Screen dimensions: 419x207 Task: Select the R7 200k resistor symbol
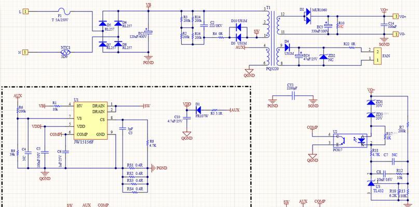pos(408,124)
